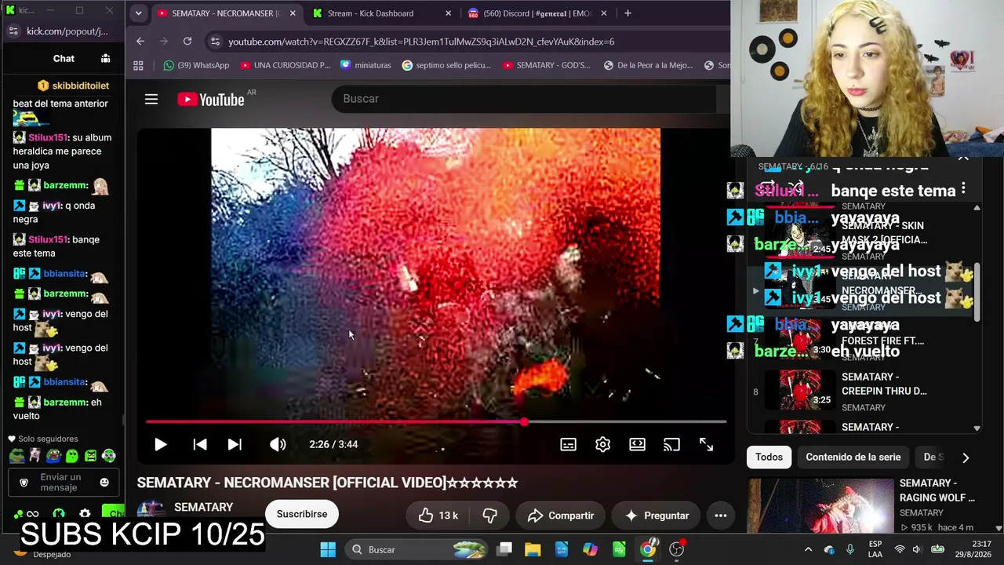Viewport: 1004px width, 565px height.
Task: Open emoji picker in Kick chat
Action: pyautogui.click(x=104, y=483)
